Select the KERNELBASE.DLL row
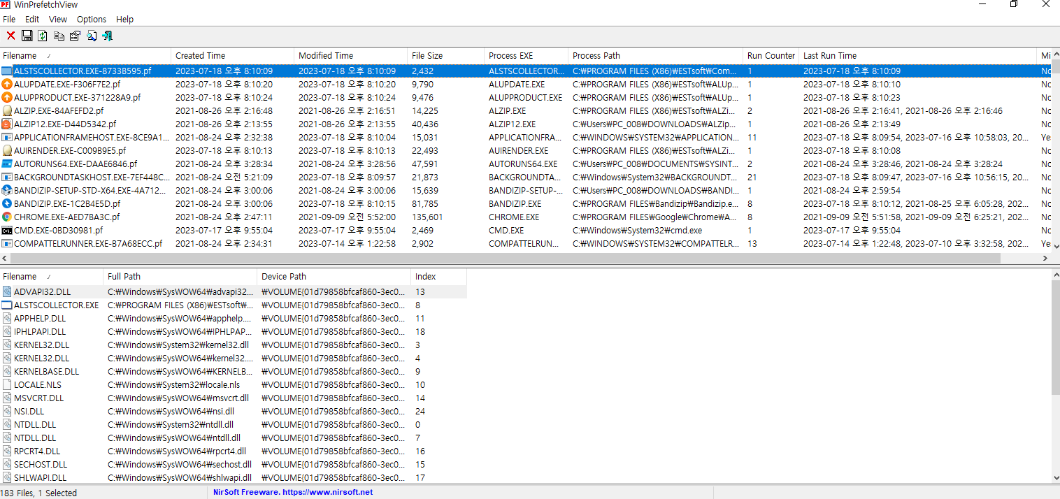 (234, 372)
